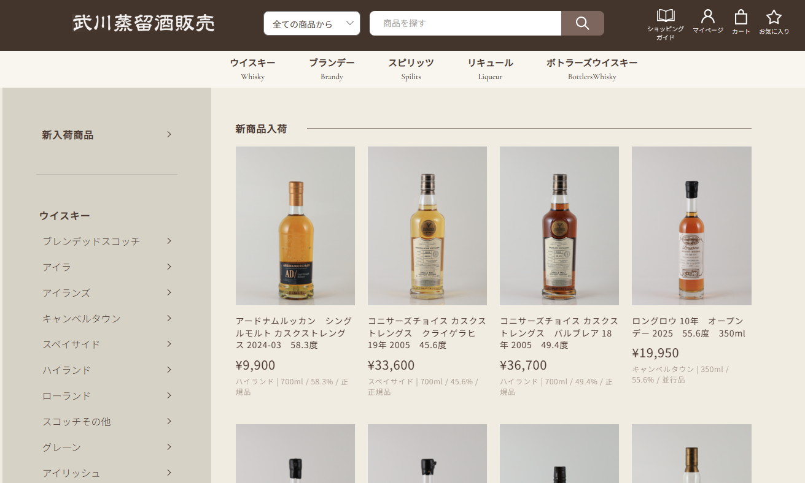Open the cart bag icon
The width and height of the screenshot is (805, 483).
[741, 17]
